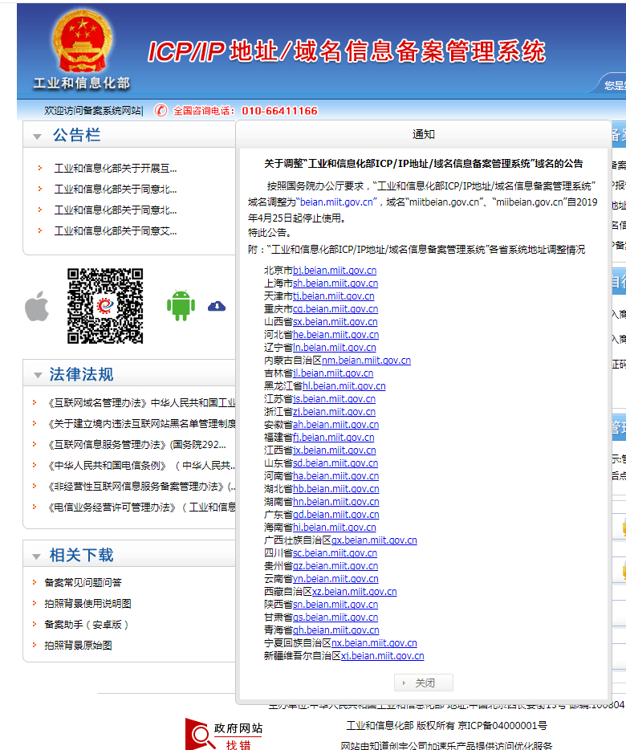This screenshot has width=626, height=750.
Task: Open announcement 工业和信息化部关于同意艾...
Action: click(x=116, y=231)
